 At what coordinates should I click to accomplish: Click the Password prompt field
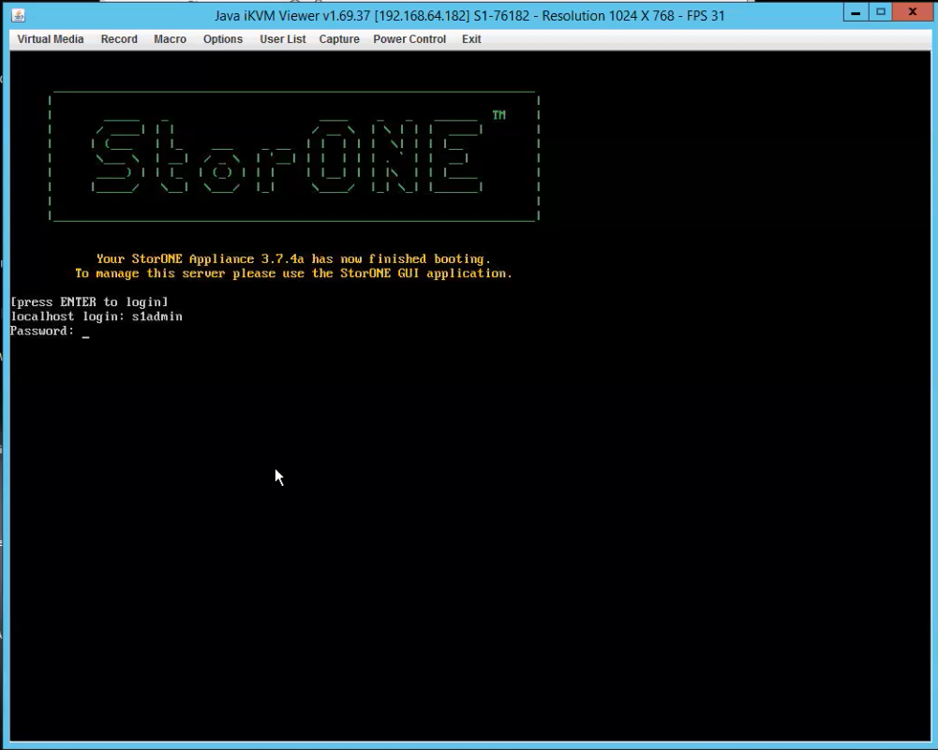42,331
